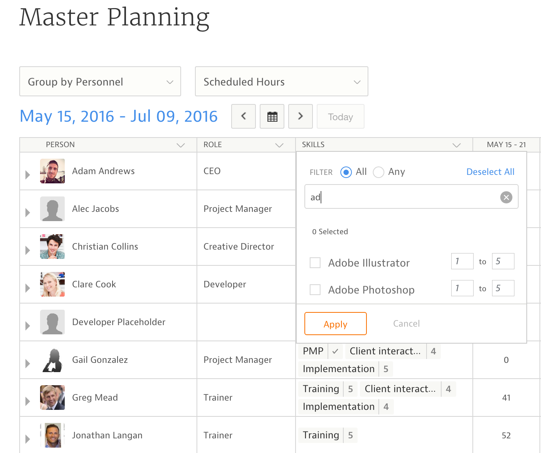This screenshot has width=541, height=453.
Task: Expand the Alec Jacobs row
Action: [28, 212]
